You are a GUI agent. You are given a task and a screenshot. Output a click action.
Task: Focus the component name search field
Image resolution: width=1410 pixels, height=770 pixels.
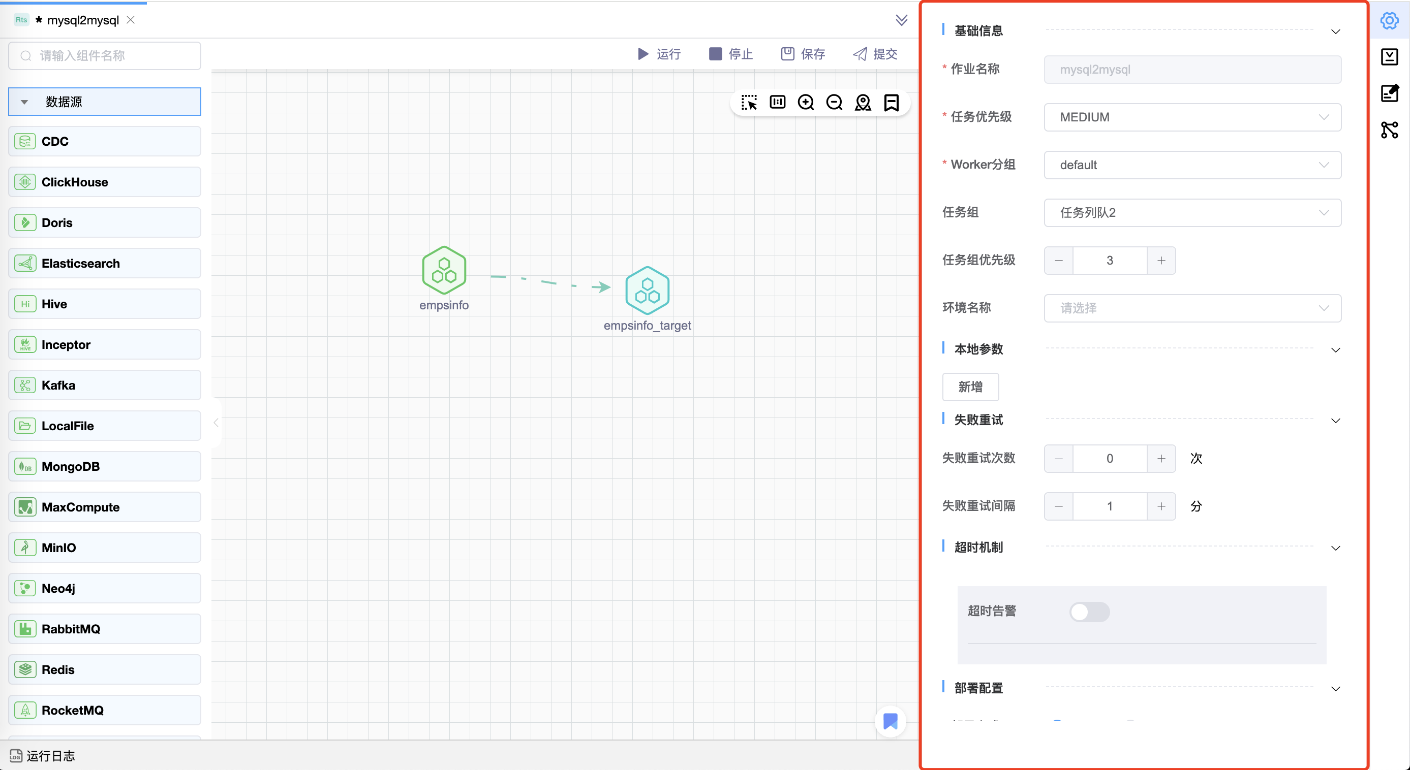coord(105,56)
